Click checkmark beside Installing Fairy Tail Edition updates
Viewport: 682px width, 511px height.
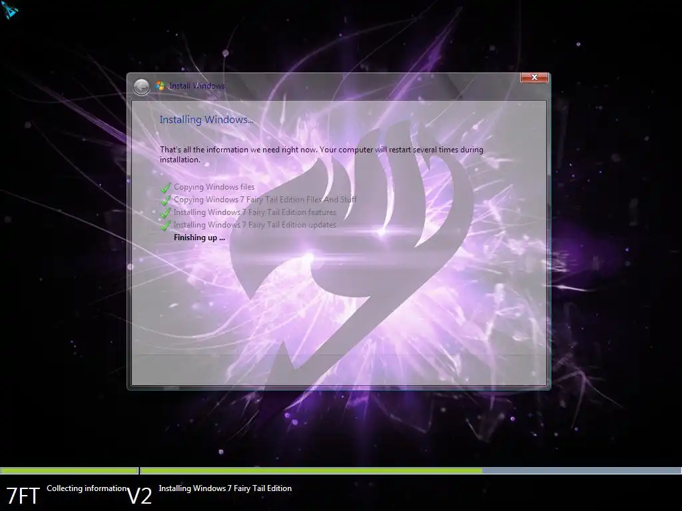click(x=165, y=226)
